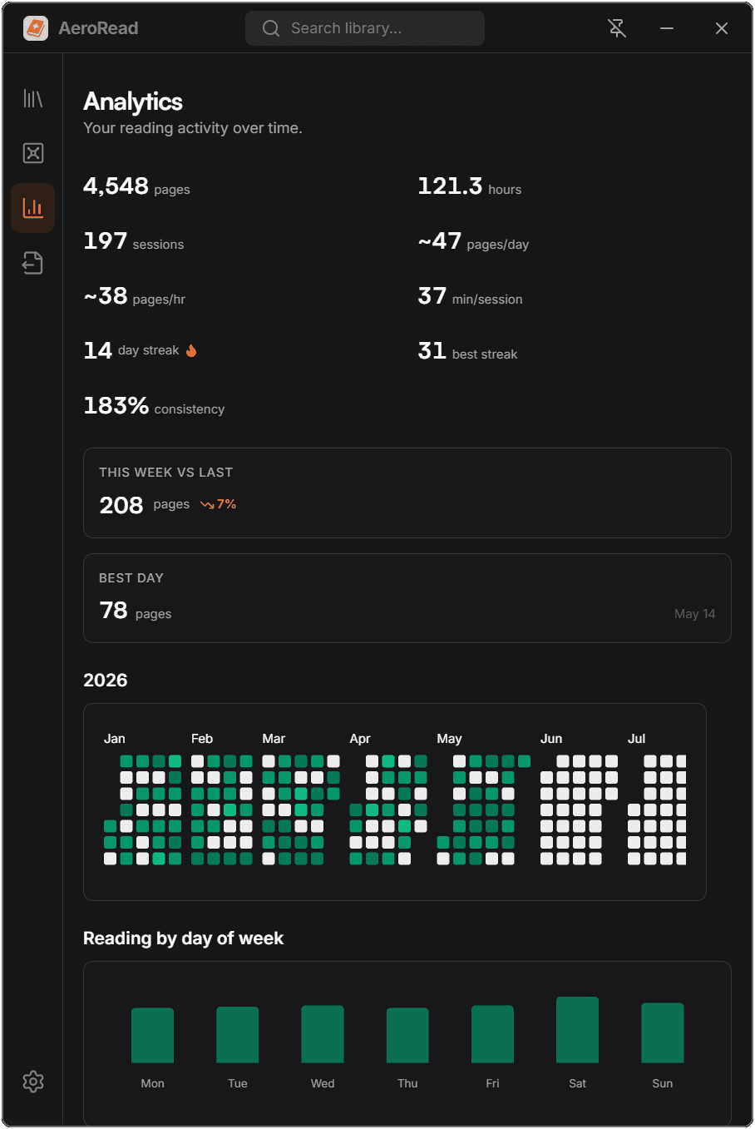This screenshot has height=1129, width=755.
Task: Click the magnifying glass in the search bar
Action: (270, 27)
